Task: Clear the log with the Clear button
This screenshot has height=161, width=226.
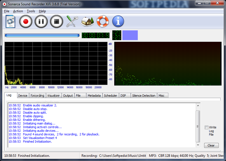Action: [211, 145]
